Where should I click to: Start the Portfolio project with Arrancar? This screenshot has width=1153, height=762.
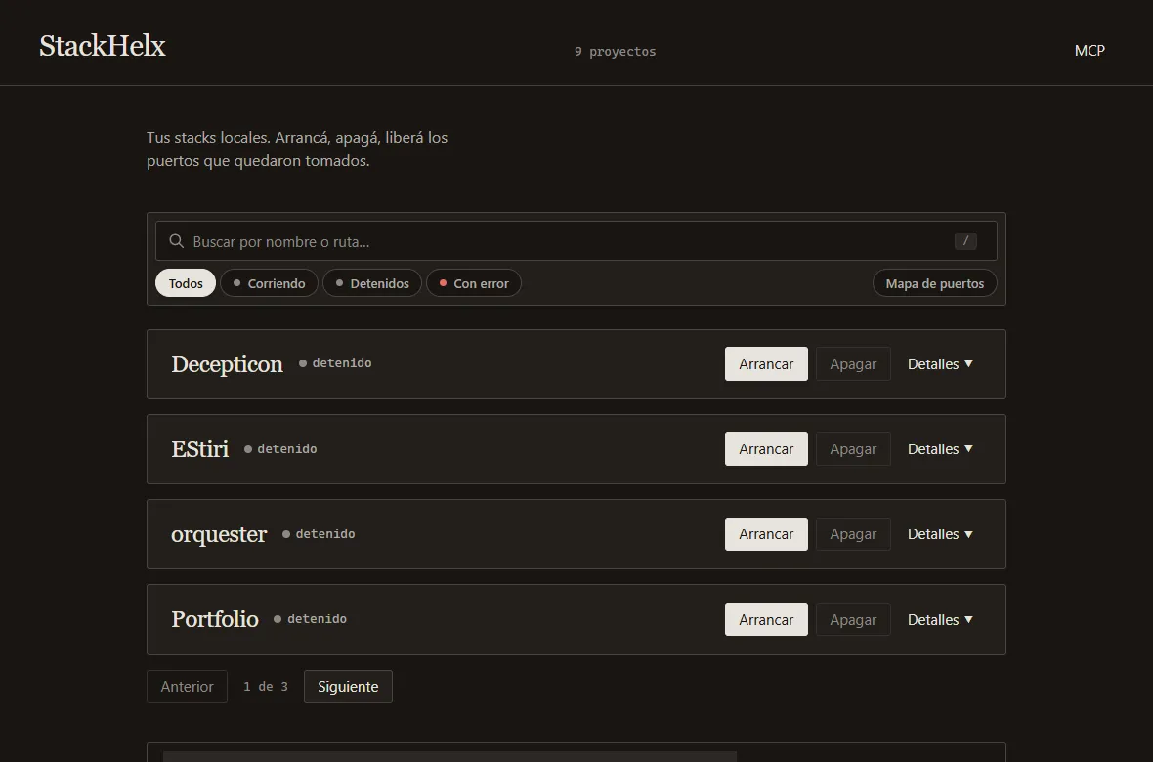pyautogui.click(x=766, y=619)
